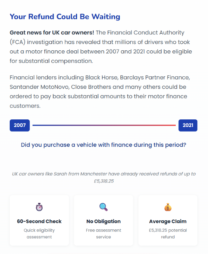208x254 pixels.
Task: Click the gradient timeline bar between years
Action: click(104, 125)
